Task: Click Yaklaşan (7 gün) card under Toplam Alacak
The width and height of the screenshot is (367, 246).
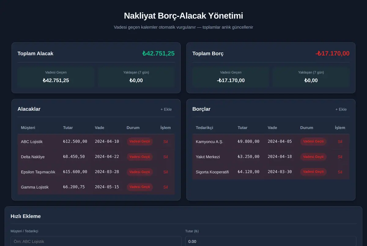Action: click(136, 77)
